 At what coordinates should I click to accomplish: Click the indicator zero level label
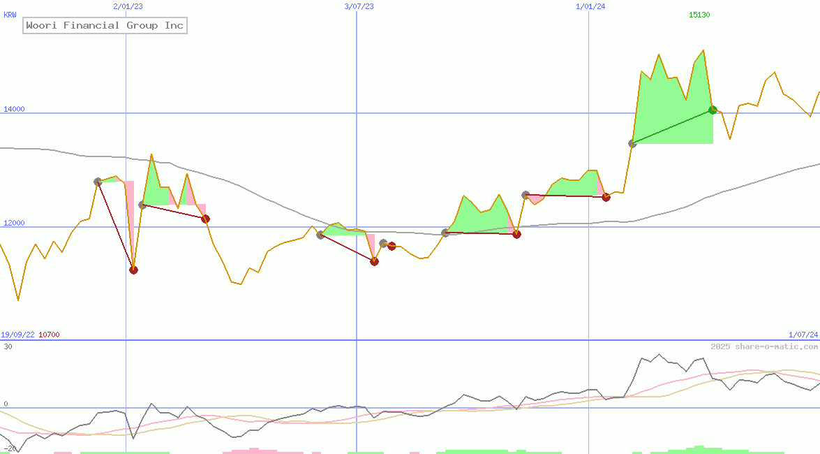pyautogui.click(x=6, y=403)
